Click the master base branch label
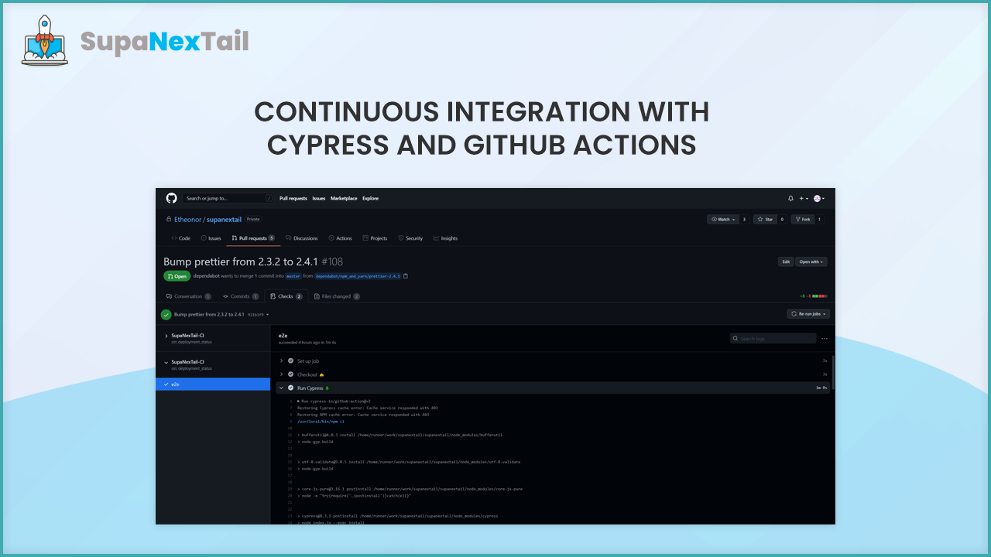Viewport: 991px width, 557px height. [293, 276]
